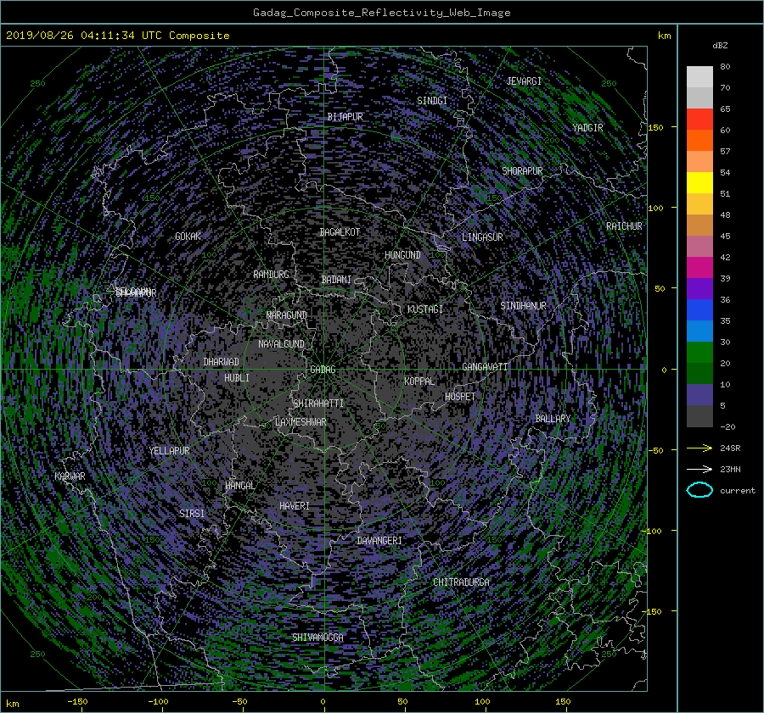764x713 pixels.
Task: Click the DAVANGERI city label
Action: [379, 541]
